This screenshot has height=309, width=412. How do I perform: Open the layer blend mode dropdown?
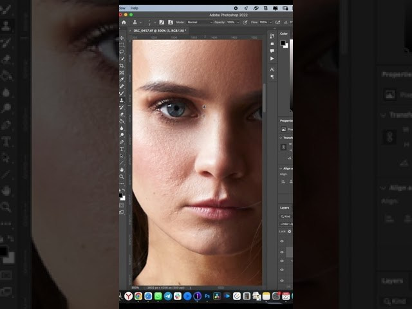click(286, 223)
